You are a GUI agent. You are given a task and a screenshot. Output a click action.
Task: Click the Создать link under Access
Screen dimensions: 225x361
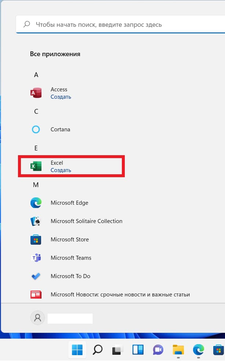[x=61, y=97]
